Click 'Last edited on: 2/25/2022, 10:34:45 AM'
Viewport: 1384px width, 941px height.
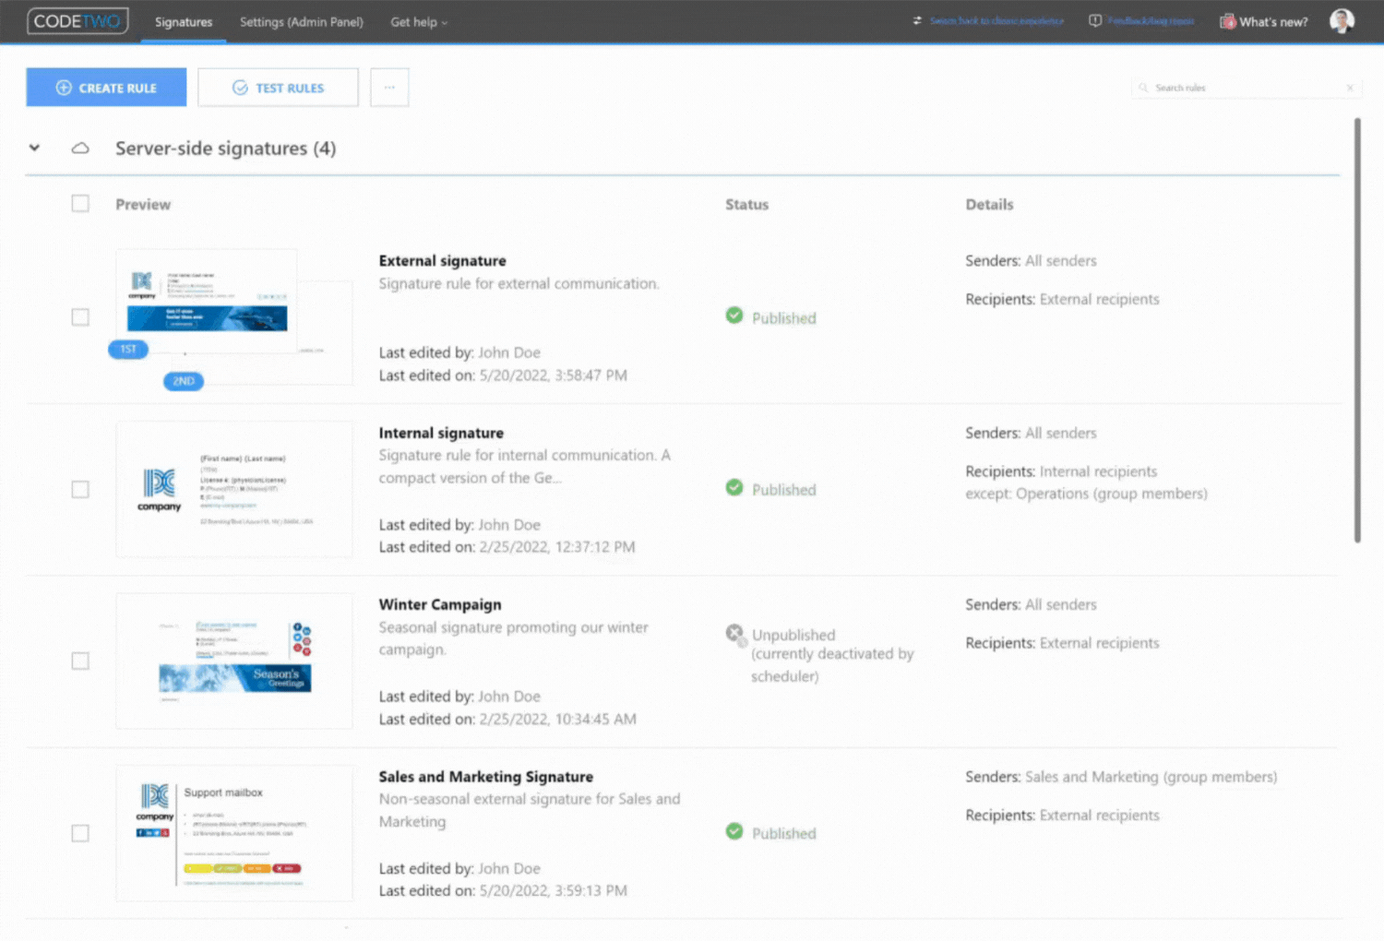507,719
